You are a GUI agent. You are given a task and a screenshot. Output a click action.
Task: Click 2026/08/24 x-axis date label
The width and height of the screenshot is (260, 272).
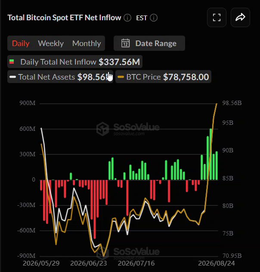(217, 263)
